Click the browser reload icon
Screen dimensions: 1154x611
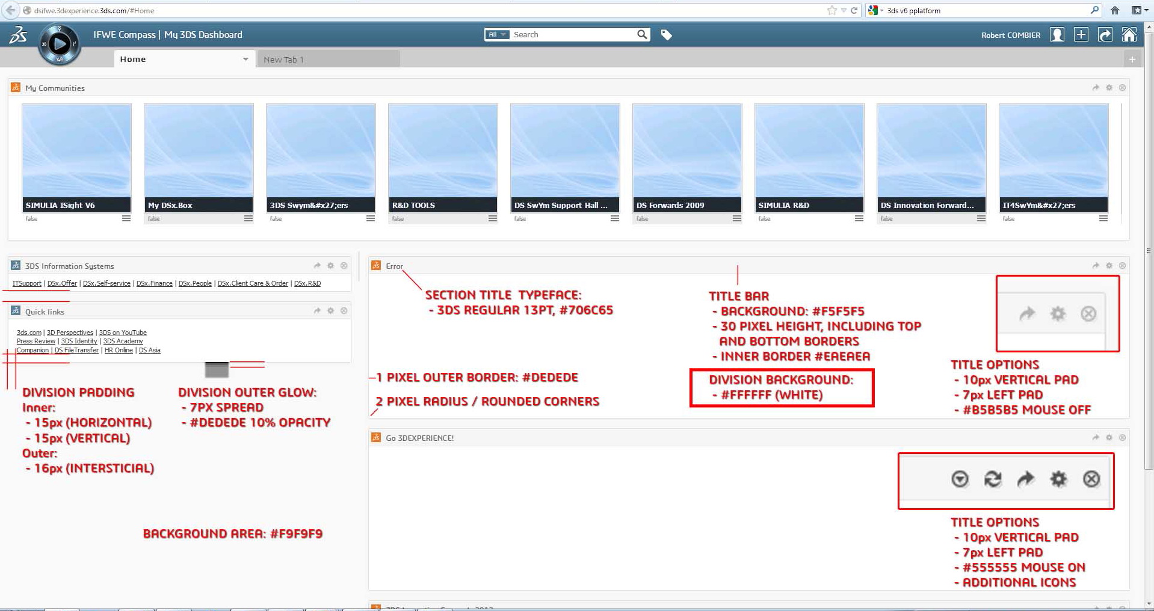point(854,10)
